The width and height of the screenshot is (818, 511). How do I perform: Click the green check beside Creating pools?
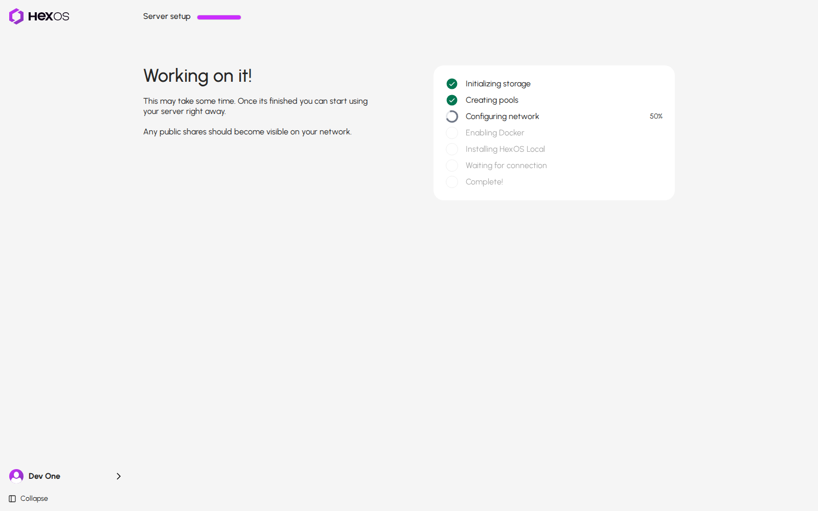coord(452,100)
